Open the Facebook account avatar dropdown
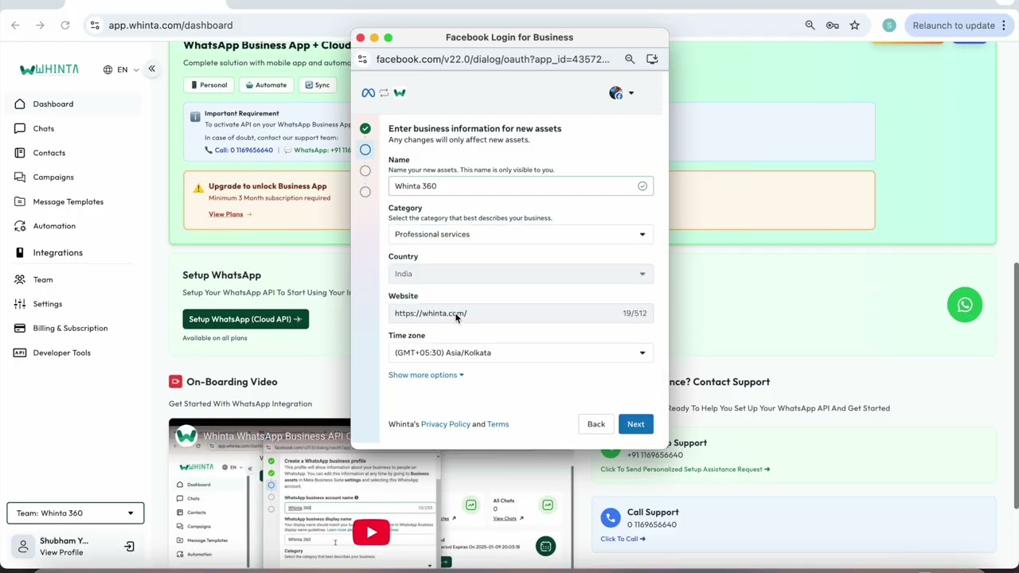The height and width of the screenshot is (573, 1019). 622,93
